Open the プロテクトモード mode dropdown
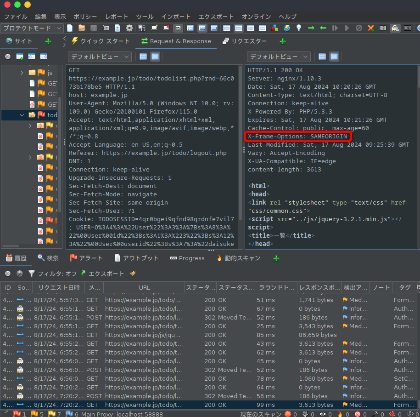This screenshot has height=417, width=420. 32,28
